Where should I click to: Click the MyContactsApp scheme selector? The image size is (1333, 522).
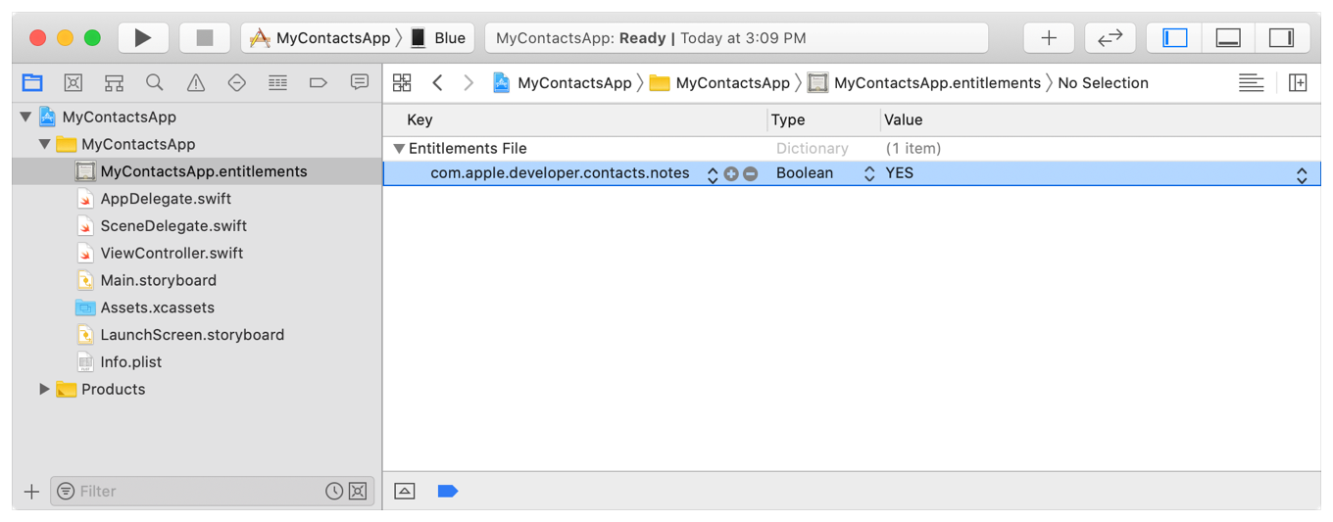click(x=321, y=38)
